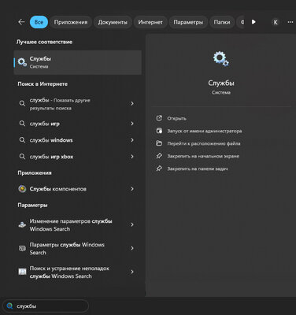Click magnifier icon next to 'службы windows'
This screenshot has height=315, width=296.
22,140
